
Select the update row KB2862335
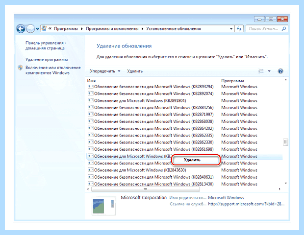[184, 136]
